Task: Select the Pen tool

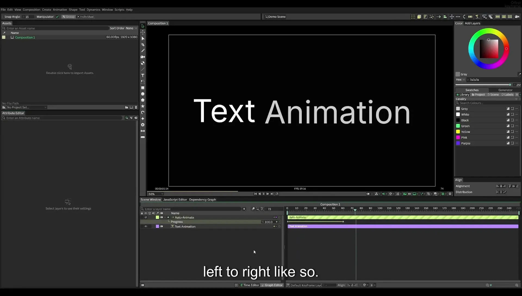Action: pos(143,45)
